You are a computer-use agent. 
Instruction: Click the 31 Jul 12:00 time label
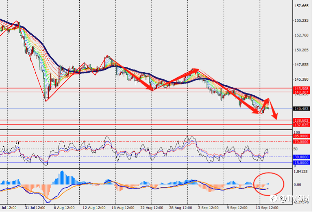35,208
